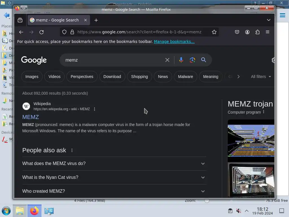The image size is (289, 217).
Task: Click the Firefox taskbar button
Action: [34, 211]
